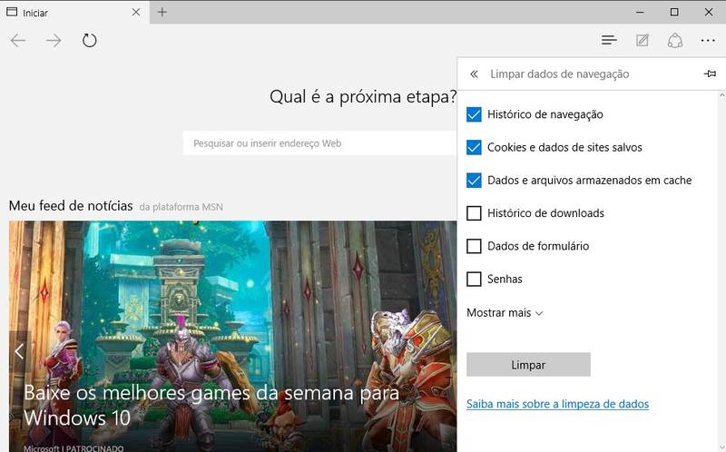
Task: Click the Limpar dados de navegação title
Action: coord(559,74)
